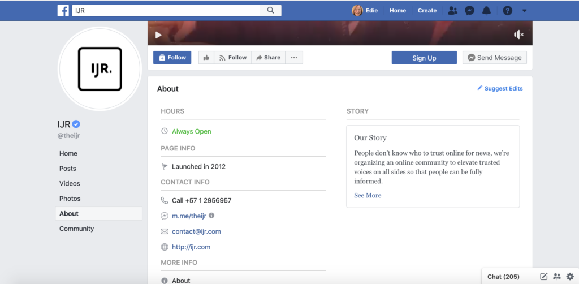Open the Videos tab in sidebar
The width and height of the screenshot is (579, 284).
click(x=70, y=183)
